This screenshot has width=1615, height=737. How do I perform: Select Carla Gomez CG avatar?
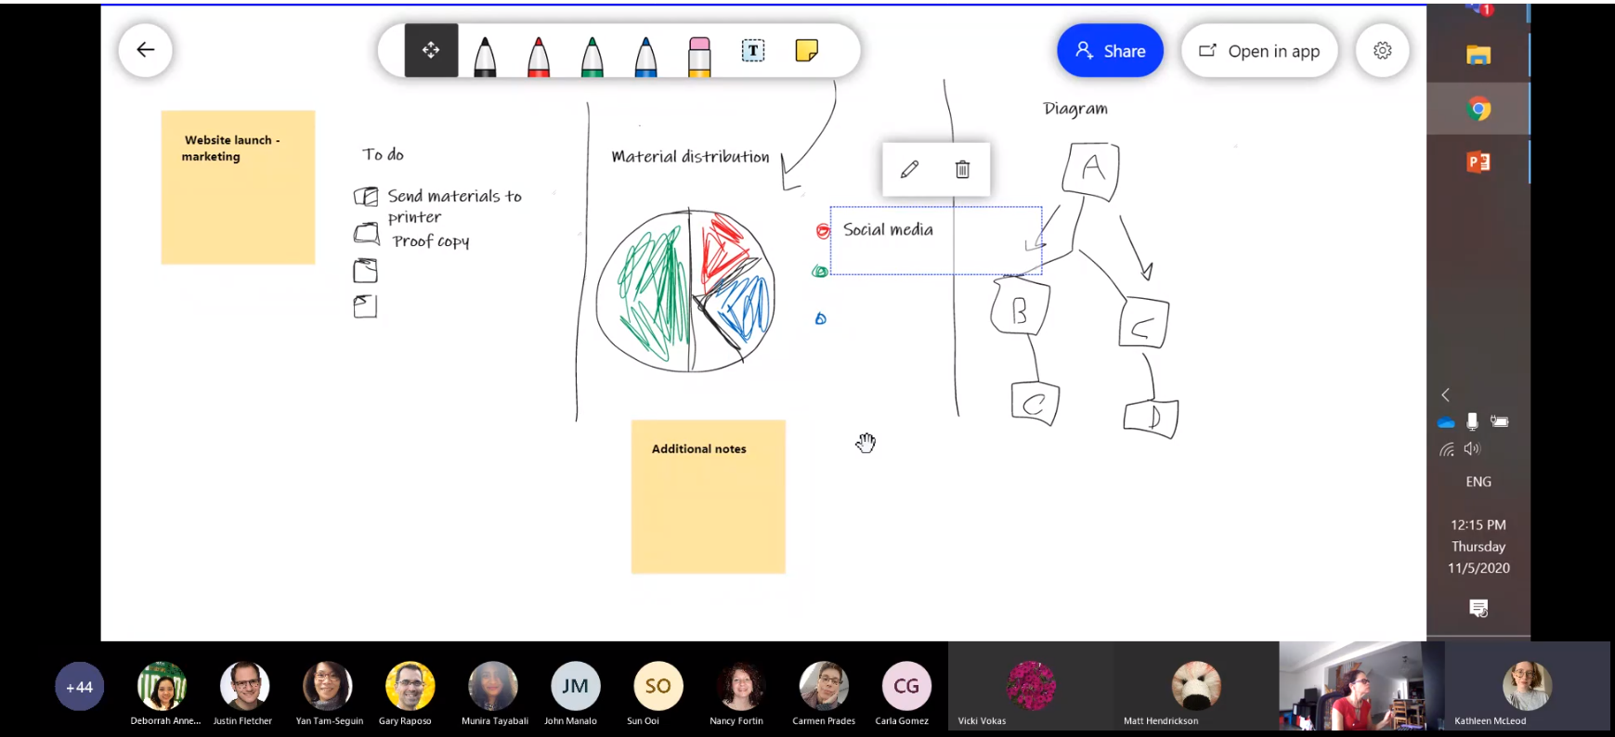[906, 686]
